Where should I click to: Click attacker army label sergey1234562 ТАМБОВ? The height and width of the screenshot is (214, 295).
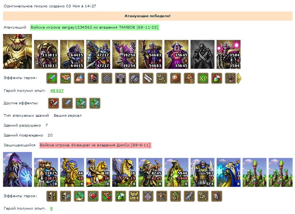(95, 27)
